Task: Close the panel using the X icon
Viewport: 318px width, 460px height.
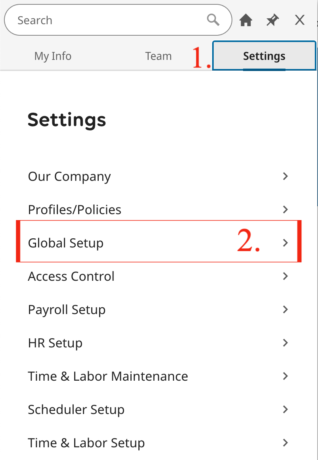Action: [299, 20]
